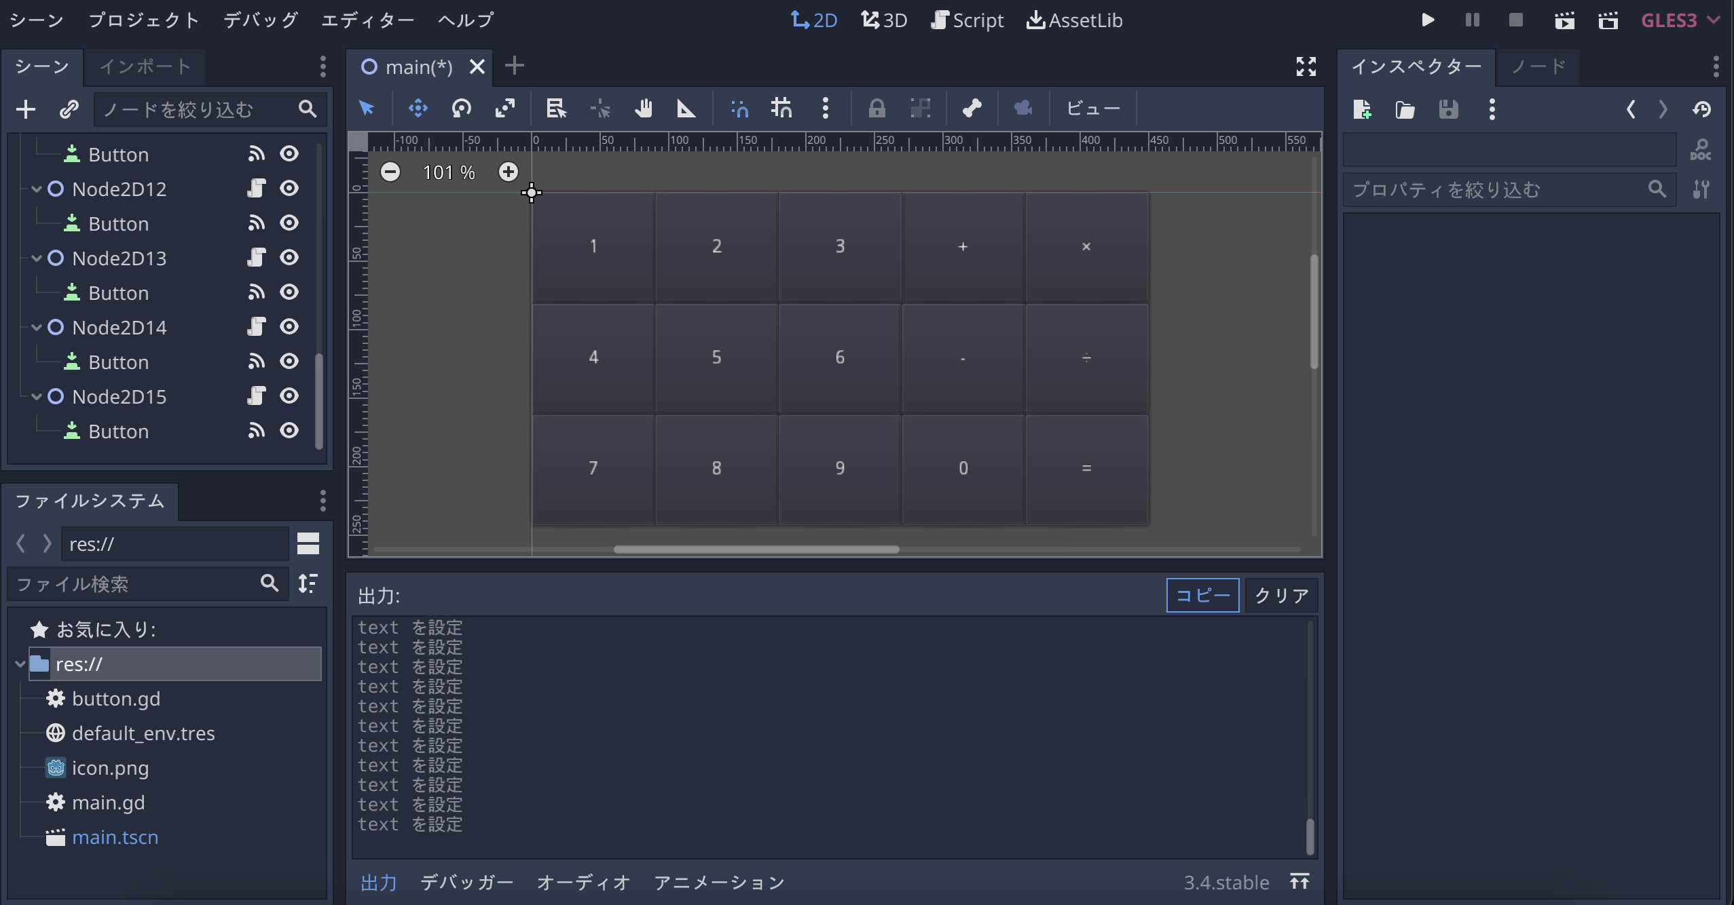
Task: Activate the Pan mode hand tool
Action: tap(643, 109)
